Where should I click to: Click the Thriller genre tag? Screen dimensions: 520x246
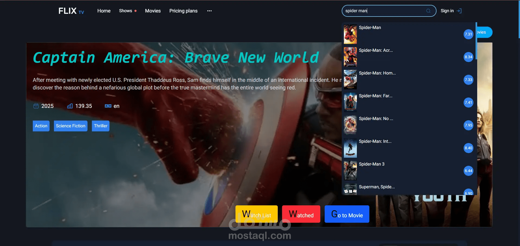coord(101,126)
